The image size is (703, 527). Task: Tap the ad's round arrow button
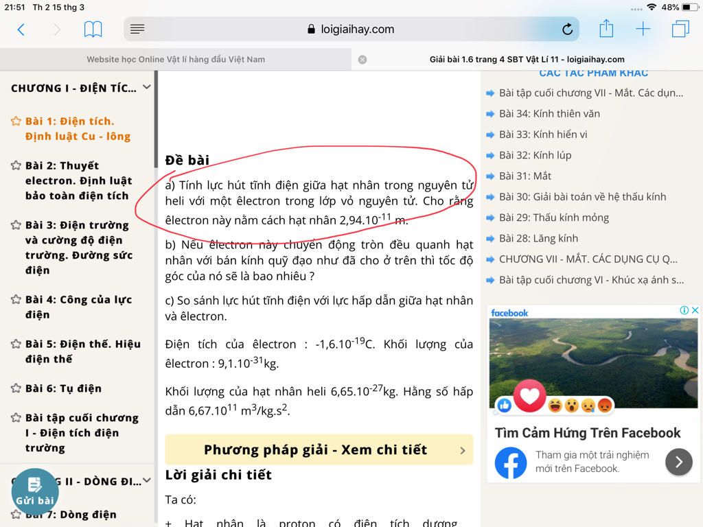[679, 462]
